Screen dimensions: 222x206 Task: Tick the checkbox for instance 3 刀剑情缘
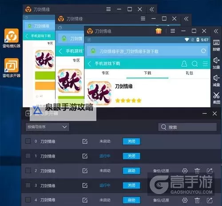point(28,185)
